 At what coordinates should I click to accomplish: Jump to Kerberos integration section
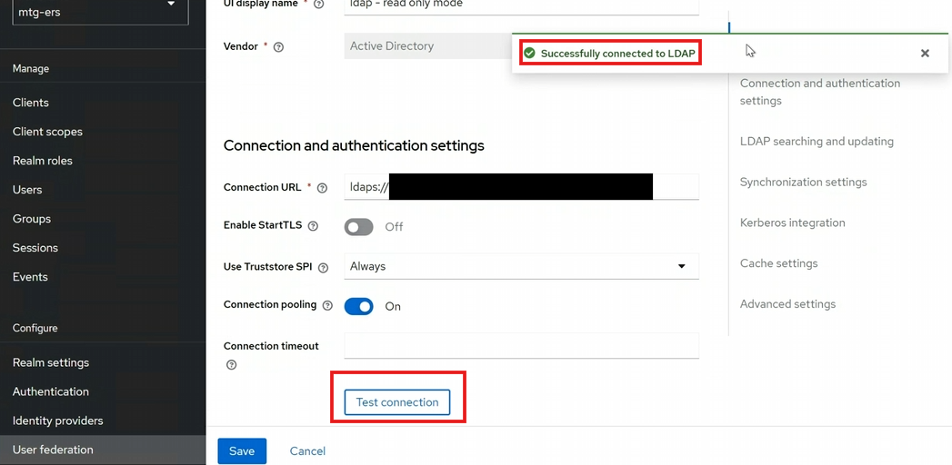792,223
